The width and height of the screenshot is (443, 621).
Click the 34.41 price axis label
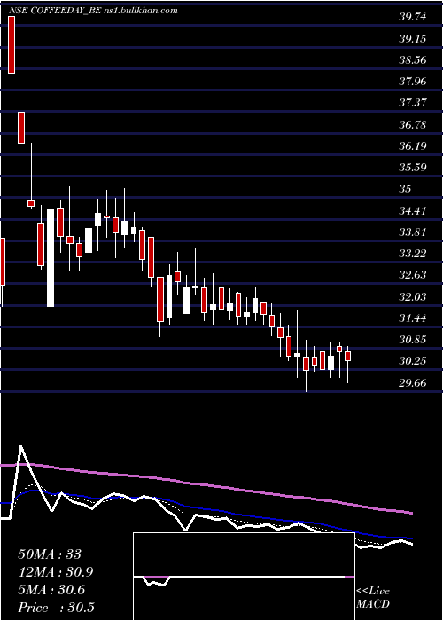coord(413,211)
